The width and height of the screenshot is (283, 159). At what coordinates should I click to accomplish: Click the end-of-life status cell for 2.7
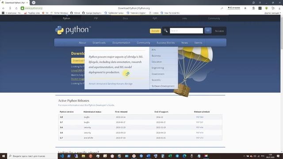point(88,138)
